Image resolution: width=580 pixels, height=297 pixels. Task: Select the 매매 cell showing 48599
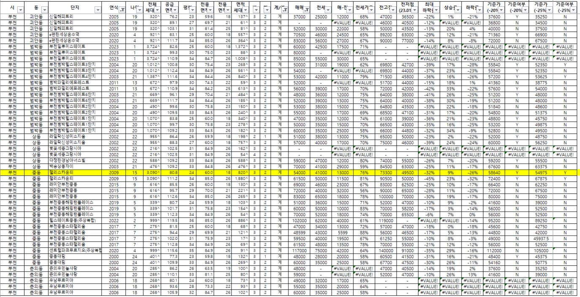299,232
